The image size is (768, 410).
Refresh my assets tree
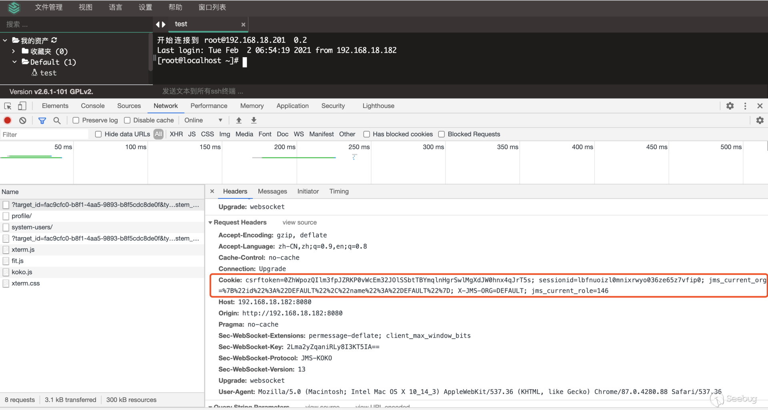coord(54,40)
